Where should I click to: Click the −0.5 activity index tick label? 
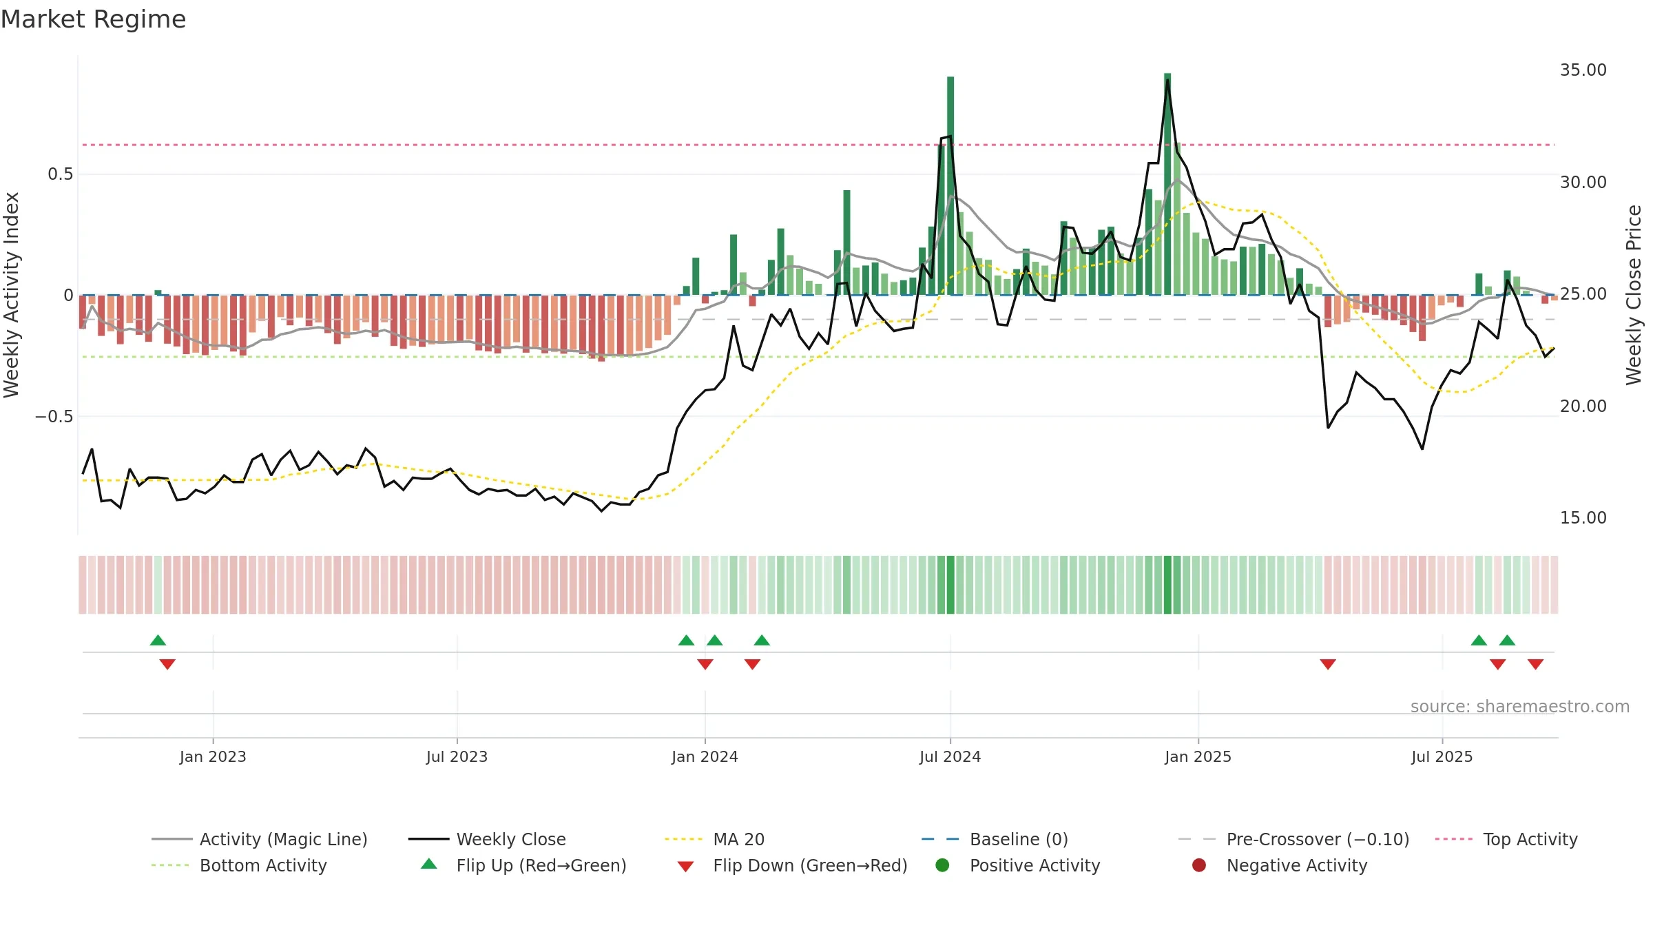click(54, 417)
